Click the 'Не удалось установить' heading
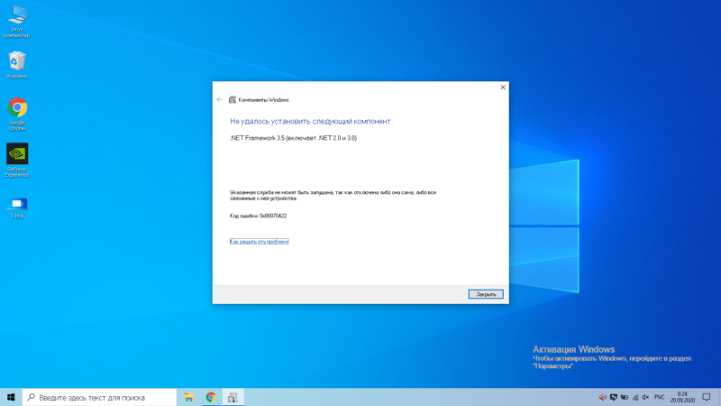 click(311, 121)
